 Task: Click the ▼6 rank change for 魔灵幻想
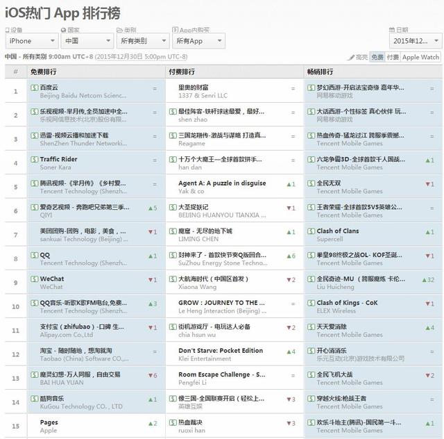click(x=153, y=376)
